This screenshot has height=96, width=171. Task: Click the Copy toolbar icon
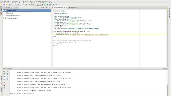pos(18,5)
